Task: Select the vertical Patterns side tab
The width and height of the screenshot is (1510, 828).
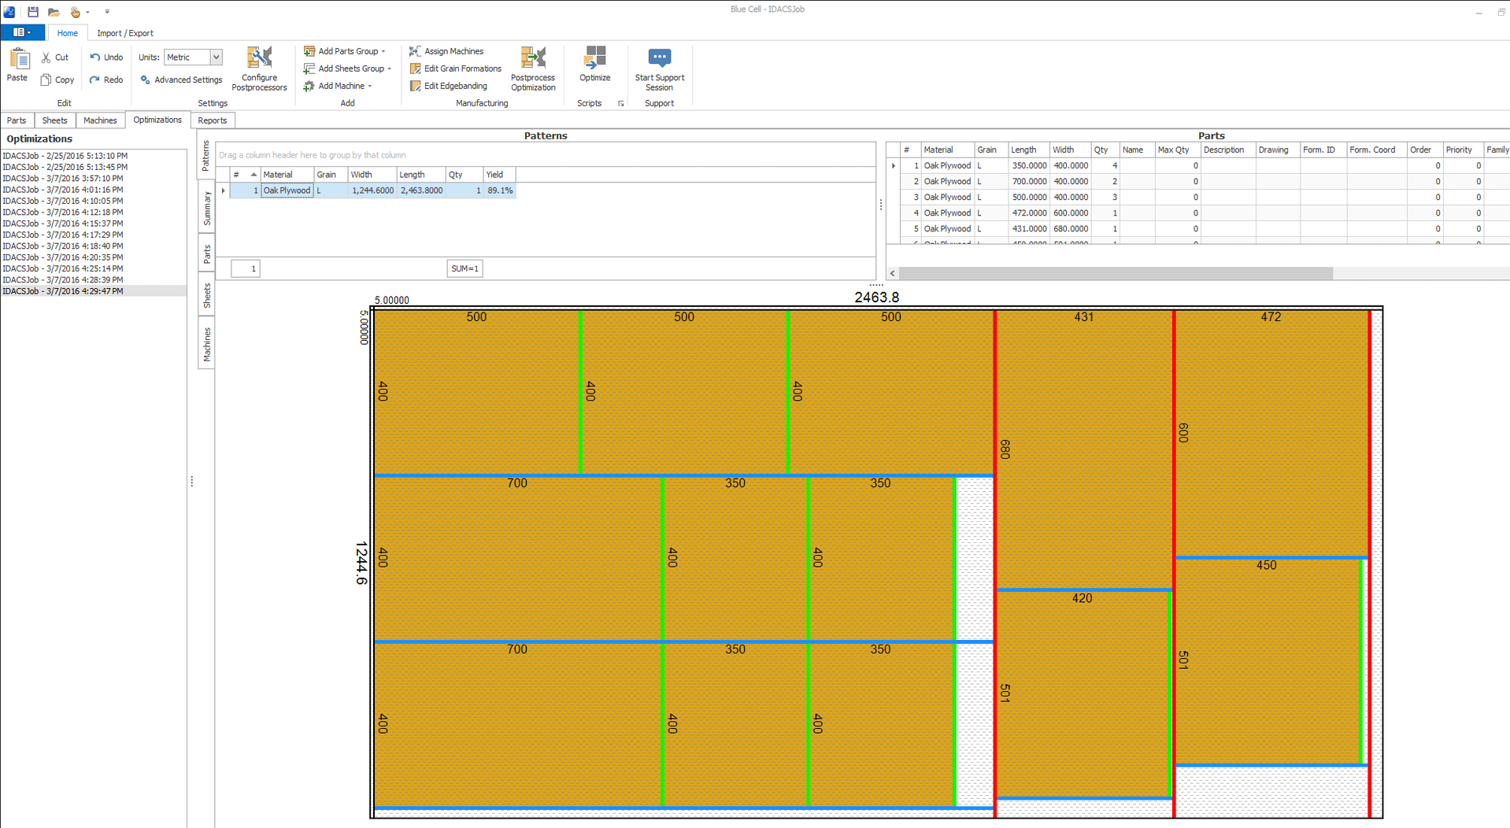Action: click(206, 155)
